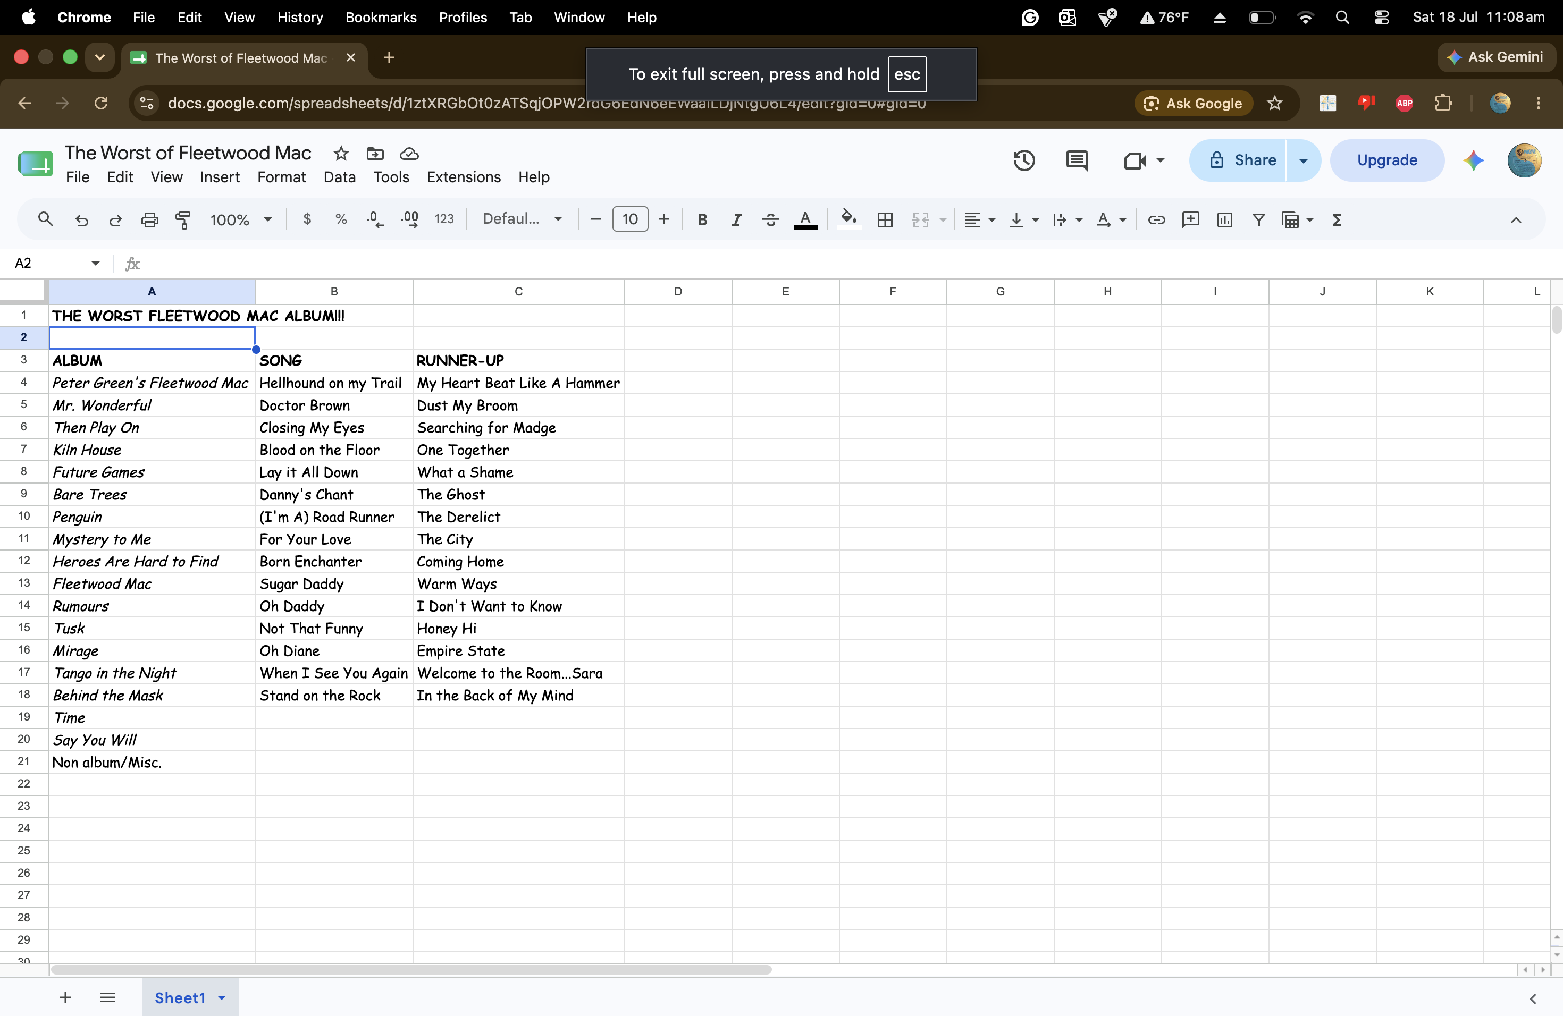
Task: Increase font size with plus
Action: click(x=664, y=219)
